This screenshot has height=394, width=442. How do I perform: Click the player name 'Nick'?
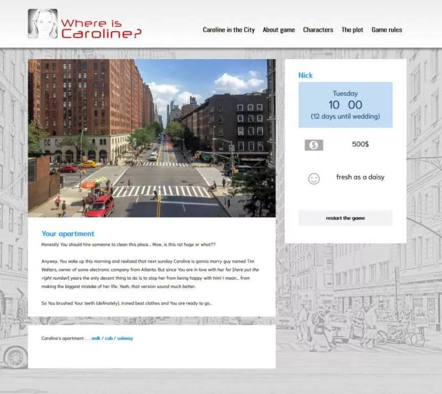(x=305, y=75)
